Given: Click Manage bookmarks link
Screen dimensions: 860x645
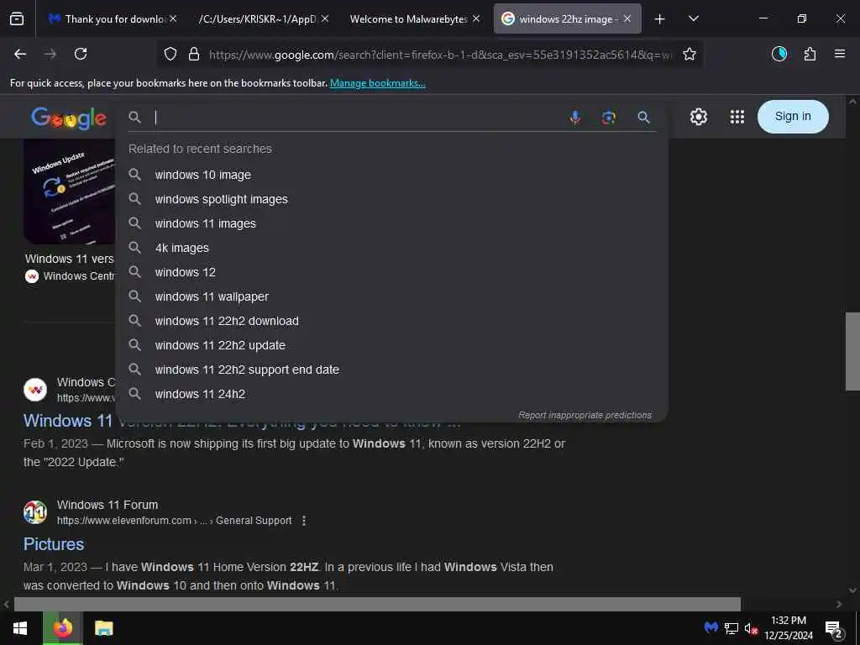Looking at the screenshot, I should click(x=377, y=83).
